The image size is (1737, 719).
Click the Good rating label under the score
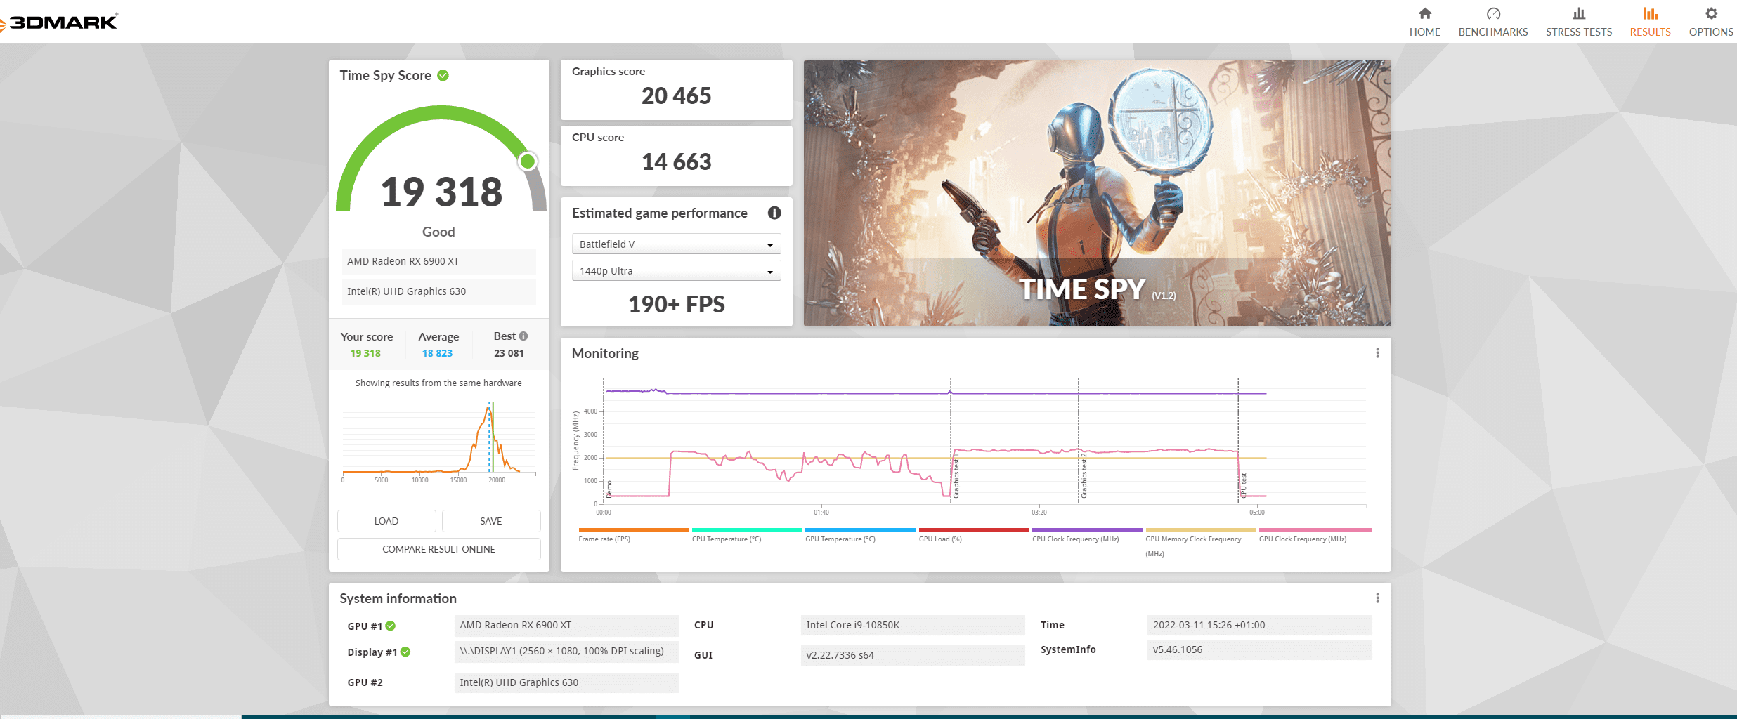[x=438, y=232]
